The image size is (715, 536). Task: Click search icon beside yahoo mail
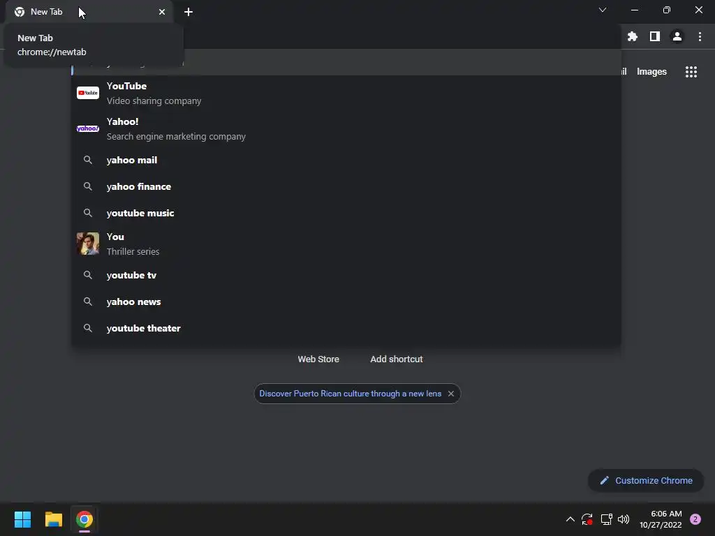click(87, 160)
